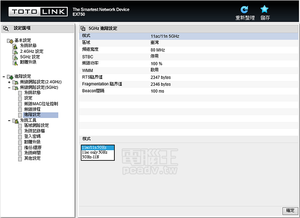Open 登入密碼 under 系統工具
Image resolution: width=300 pixels, height=218 pixels.
point(32,136)
